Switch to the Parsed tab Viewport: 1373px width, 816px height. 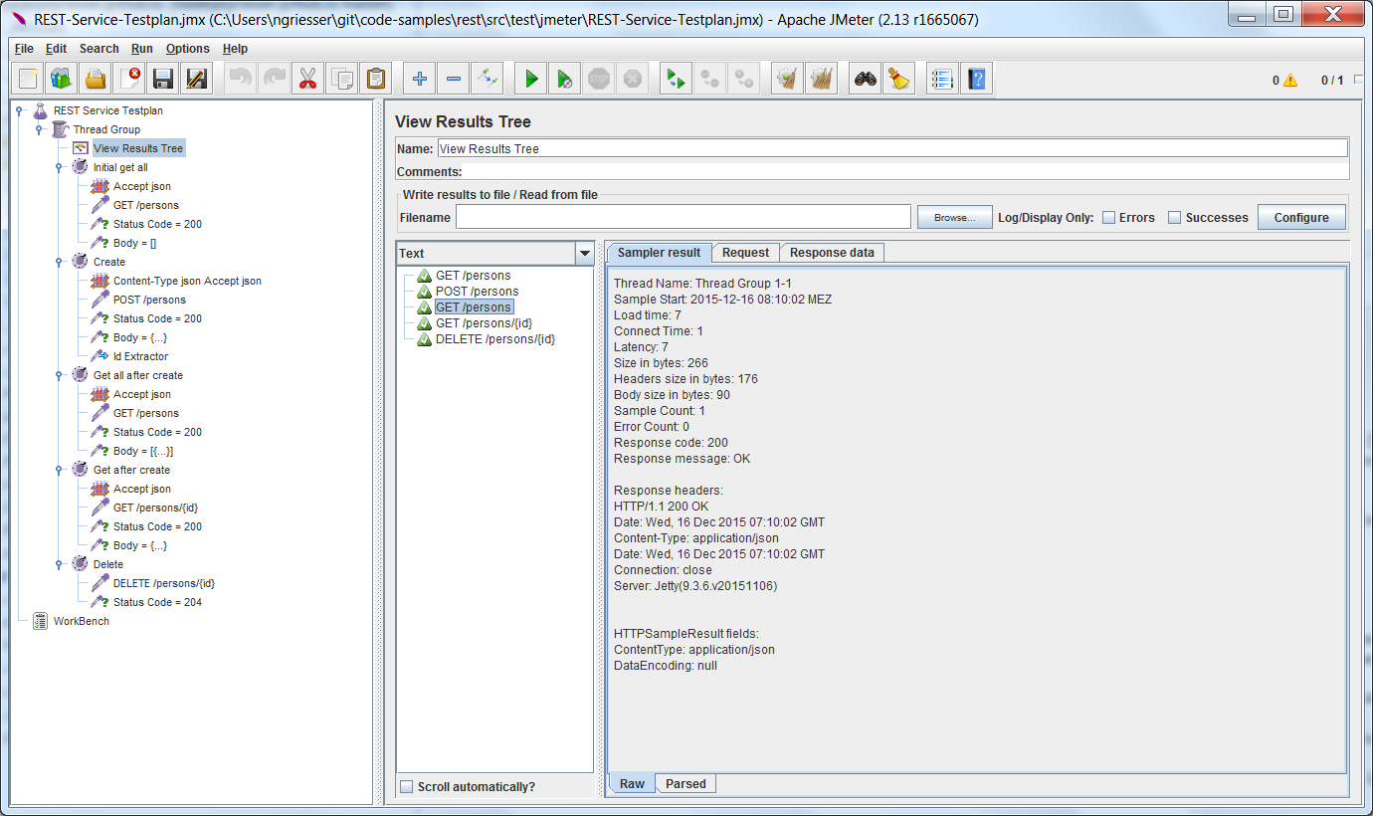(686, 784)
